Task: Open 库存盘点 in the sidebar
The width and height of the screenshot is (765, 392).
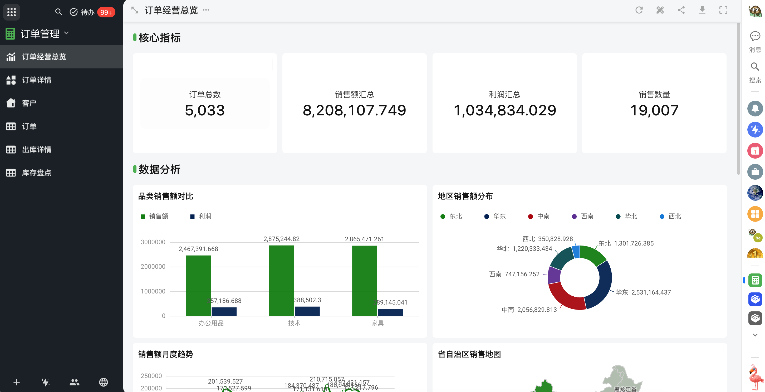Action: tap(62, 173)
